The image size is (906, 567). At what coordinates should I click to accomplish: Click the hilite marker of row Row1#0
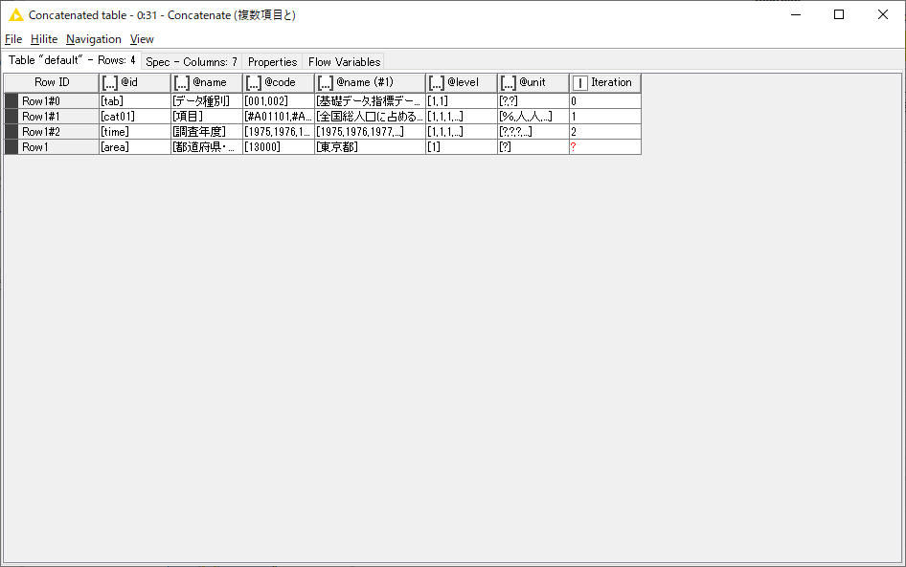point(11,101)
